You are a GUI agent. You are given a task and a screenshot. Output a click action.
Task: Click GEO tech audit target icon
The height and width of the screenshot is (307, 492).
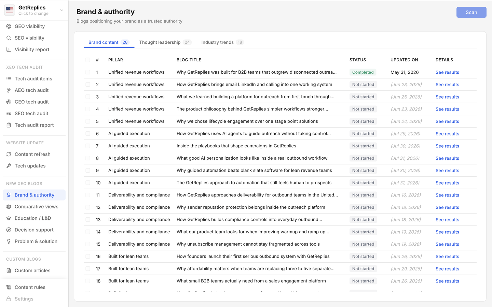tap(9, 102)
